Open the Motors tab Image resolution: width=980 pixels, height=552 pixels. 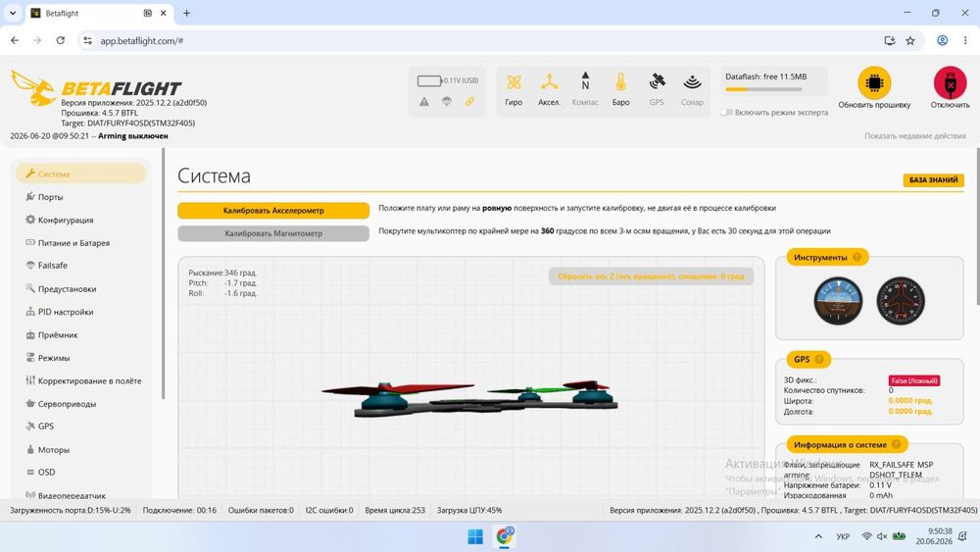click(53, 449)
